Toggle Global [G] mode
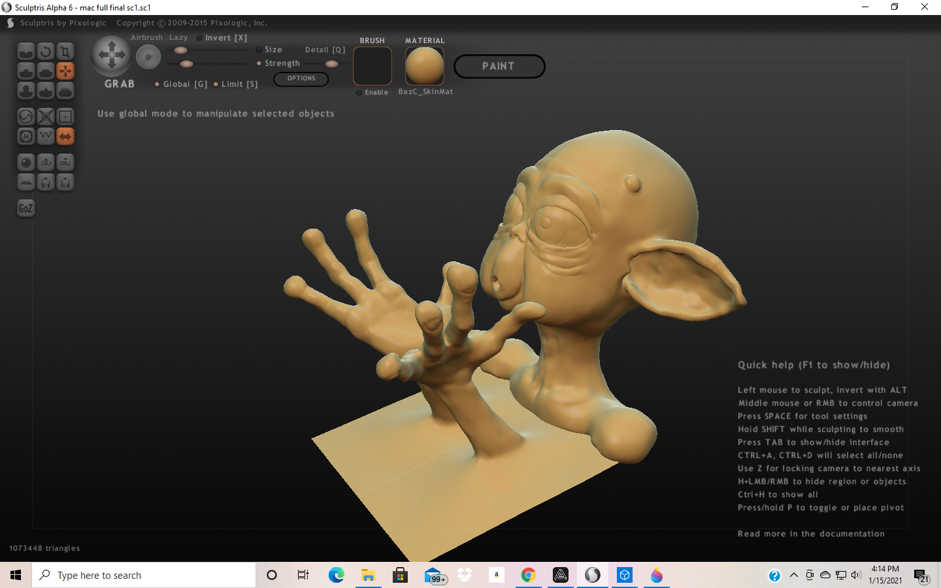The height and width of the screenshot is (588, 941). 181,84
